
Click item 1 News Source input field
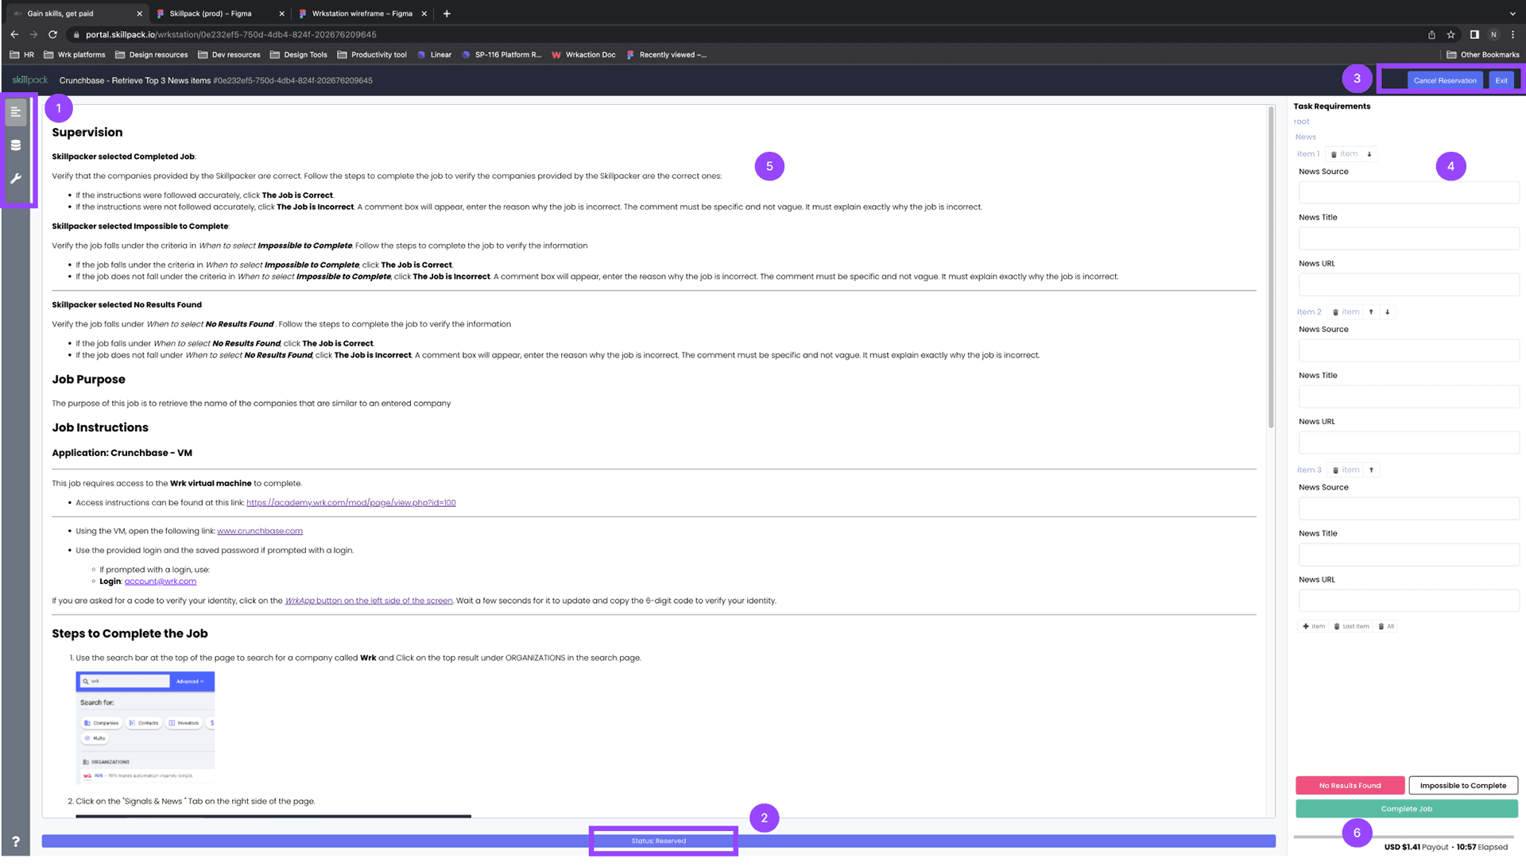coord(1408,192)
